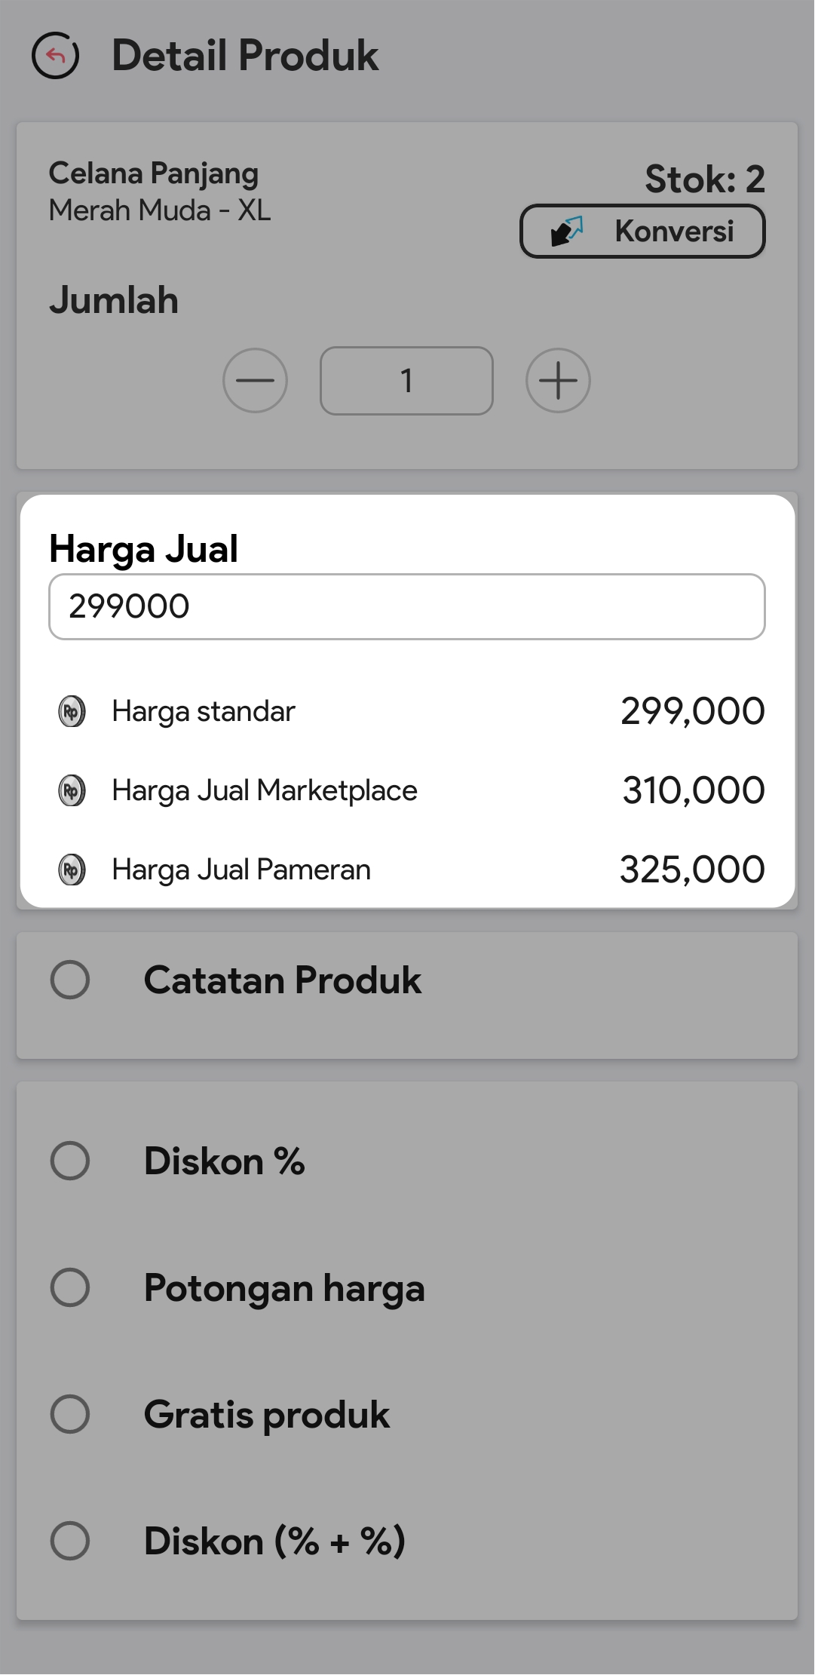
Task: Select the Diskon (% + %) radio button
Action: [70, 1540]
